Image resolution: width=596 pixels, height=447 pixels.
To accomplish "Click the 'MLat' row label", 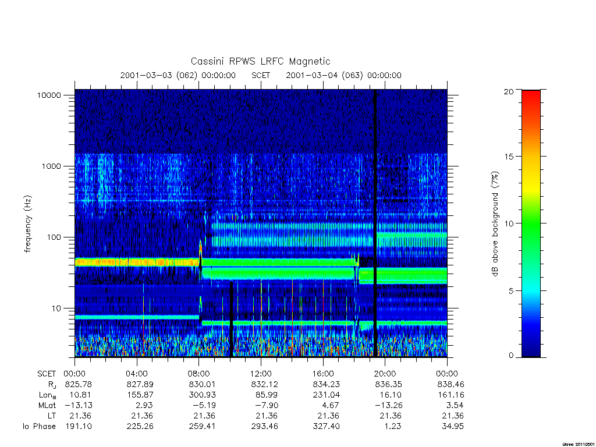I will pyautogui.click(x=47, y=405).
